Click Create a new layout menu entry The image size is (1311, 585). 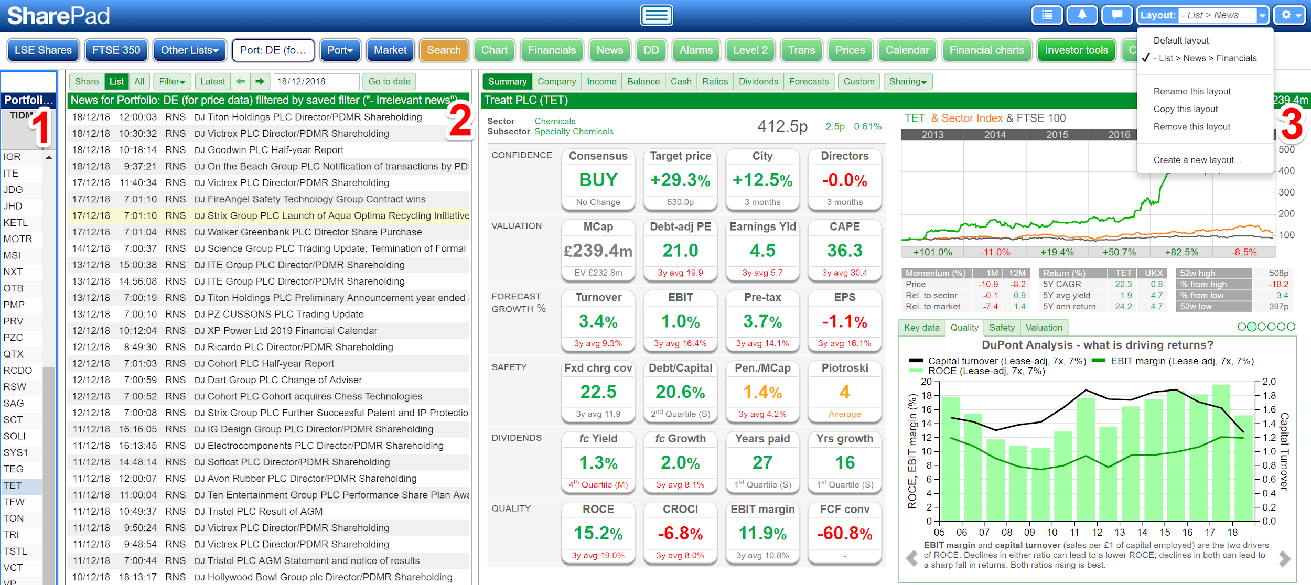pyautogui.click(x=1197, y=160)
